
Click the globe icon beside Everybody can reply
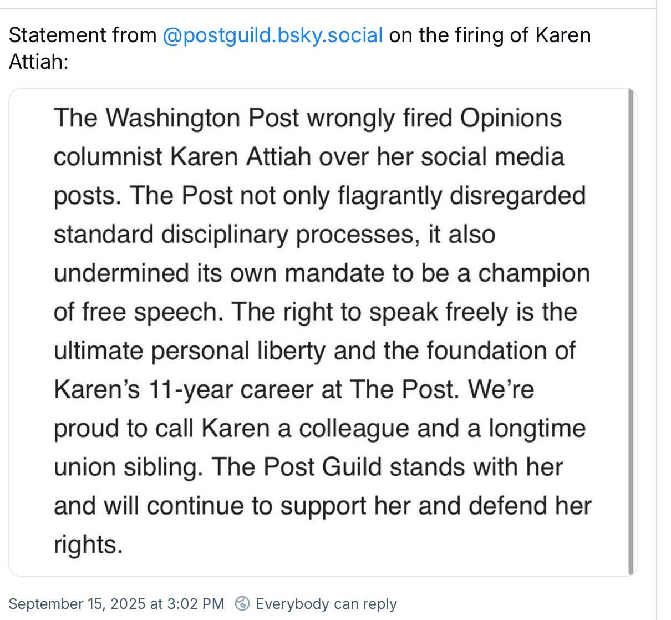[x=242, y=603]
